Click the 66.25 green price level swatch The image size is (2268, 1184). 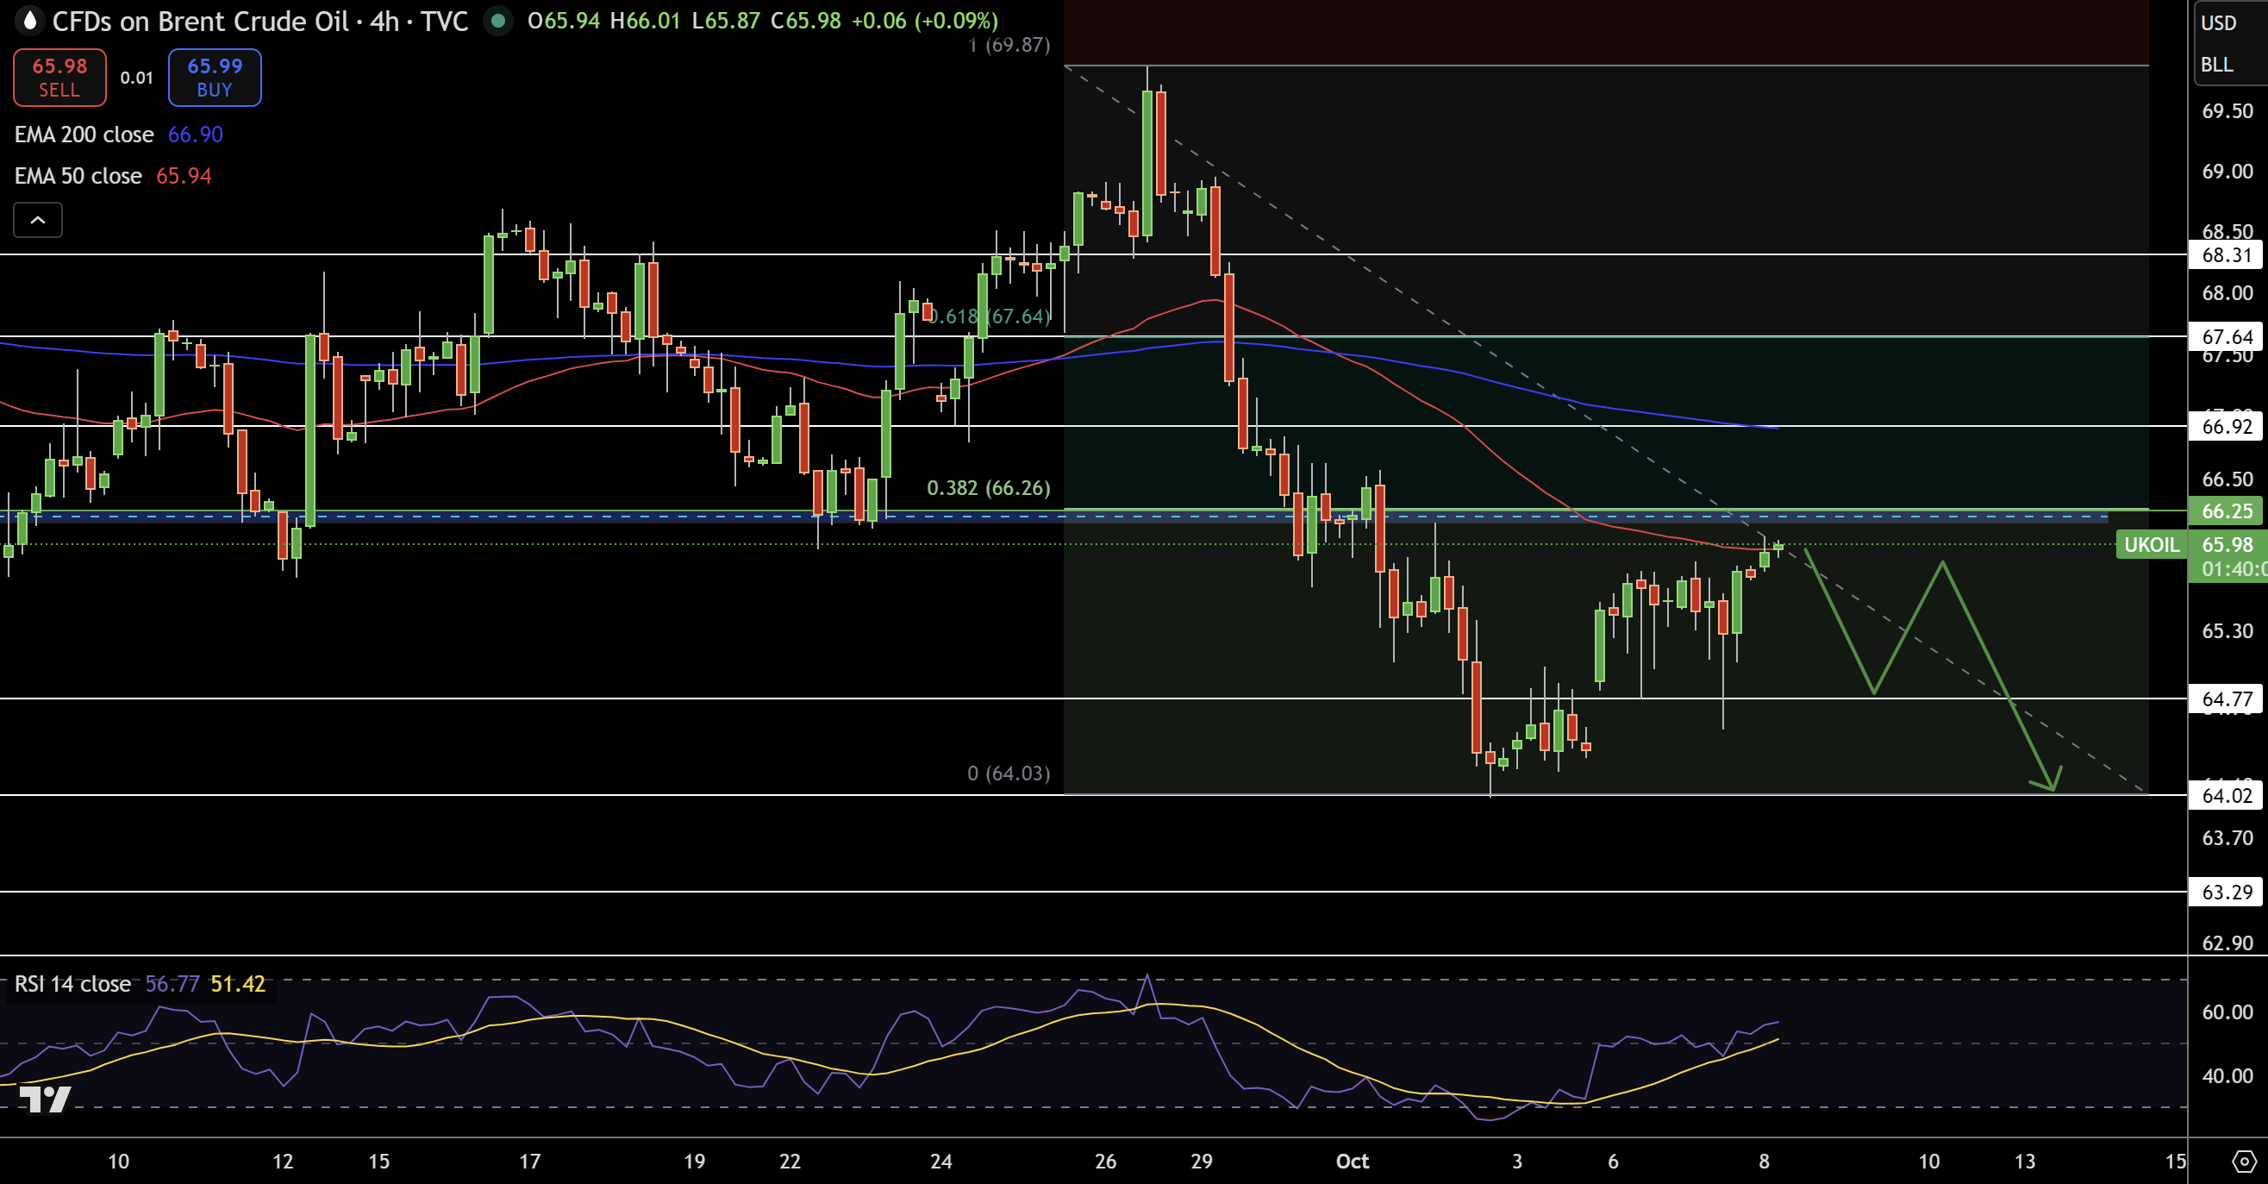coord(2227,511)
